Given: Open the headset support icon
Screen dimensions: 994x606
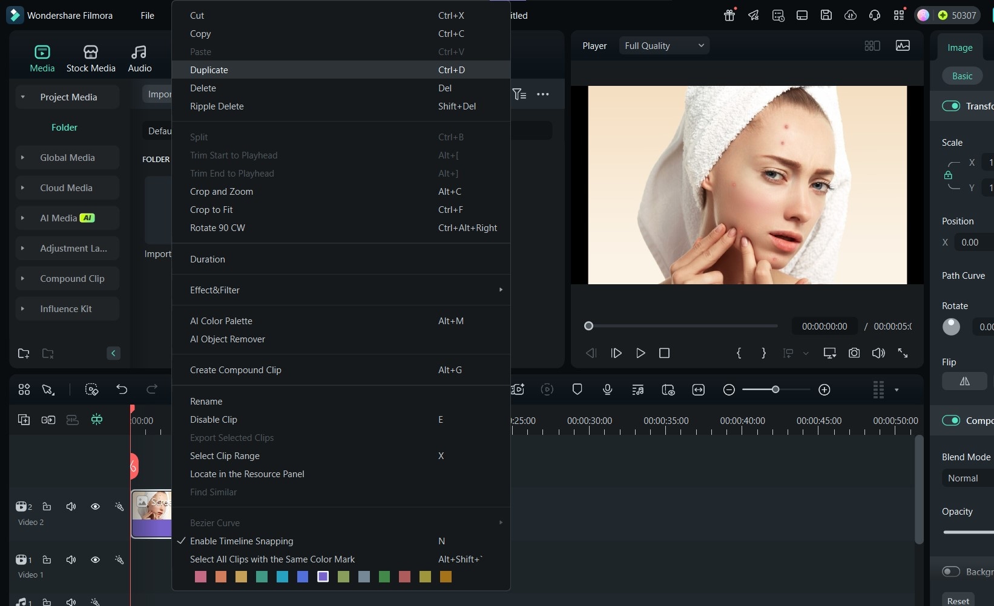Looking at the screenshot, I should coord(875,15).
